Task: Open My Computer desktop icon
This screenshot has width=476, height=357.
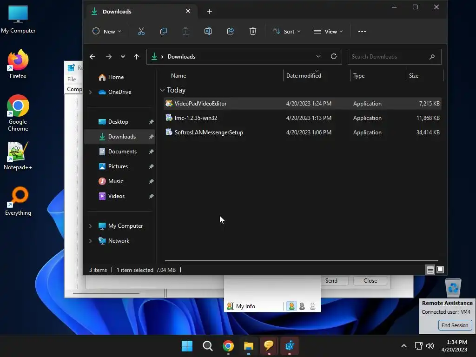Action: (x=18, y=20)
